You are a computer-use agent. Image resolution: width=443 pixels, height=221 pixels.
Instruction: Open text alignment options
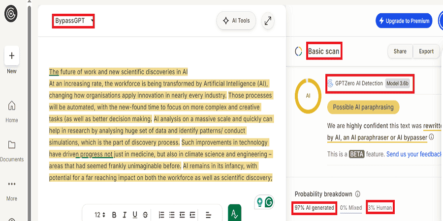[x=209, y=215]
